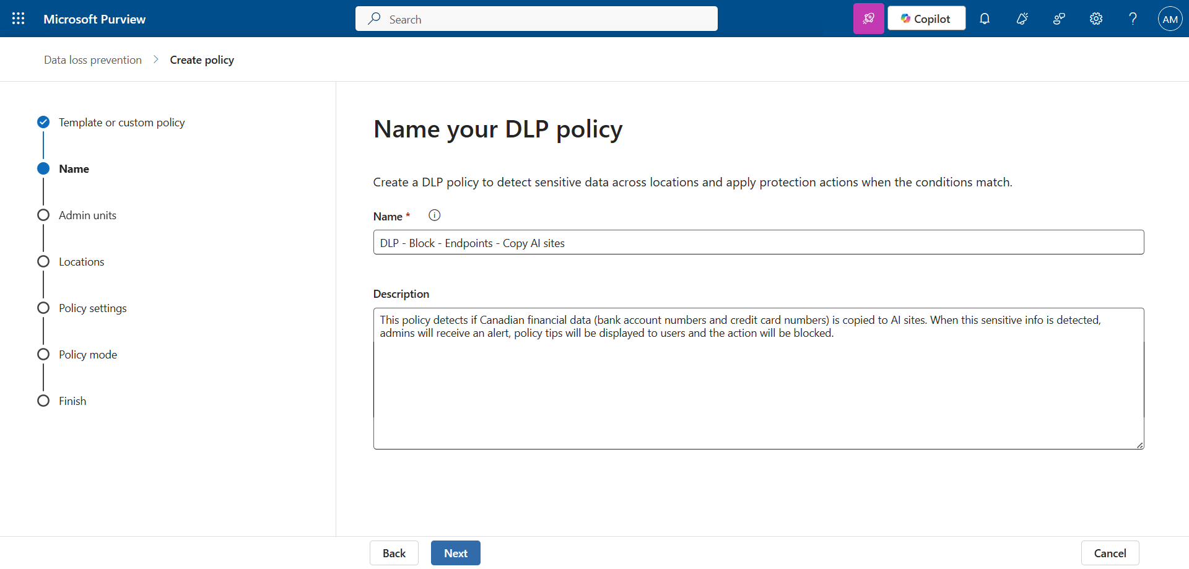1189x569 pixels.
Task: Jump to the Policy mode step
Action: click(87, 355)
